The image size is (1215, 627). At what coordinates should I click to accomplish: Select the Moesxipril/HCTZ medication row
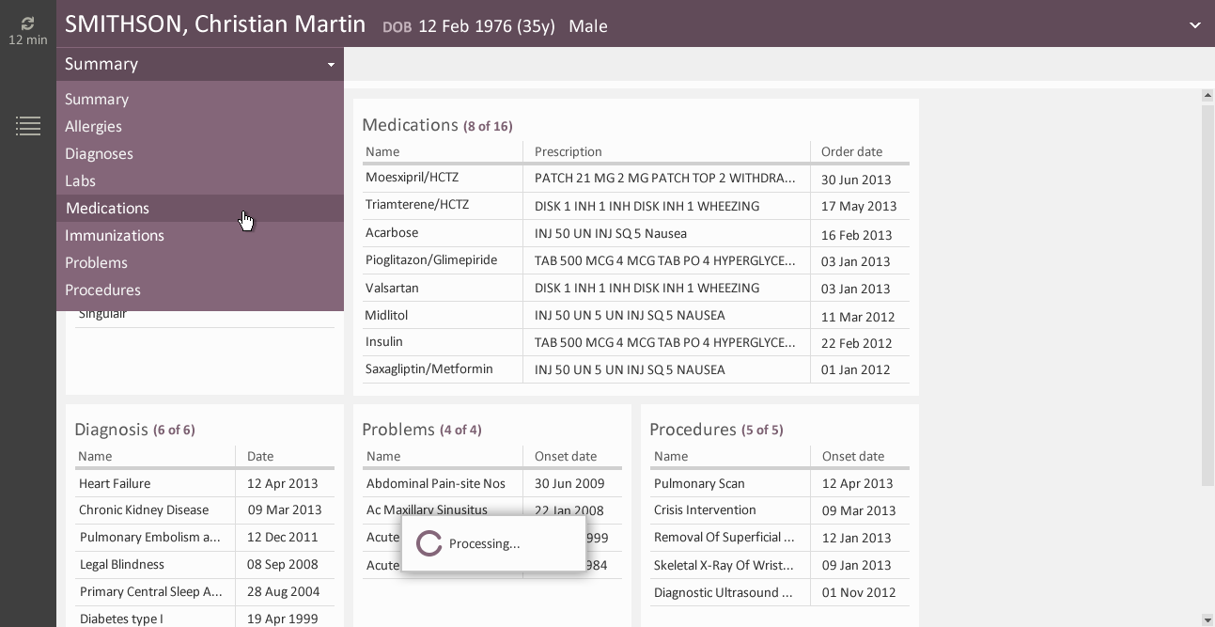[635, 179]
